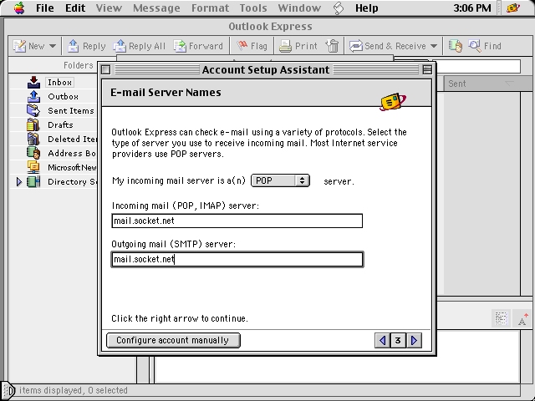
Task: Open the Window menu
Action: tap(299, 8)
